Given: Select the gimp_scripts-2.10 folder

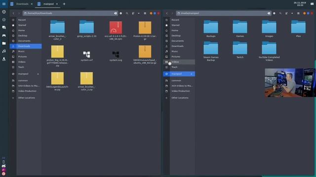Looking at the screenshot, I should [87, 29].
